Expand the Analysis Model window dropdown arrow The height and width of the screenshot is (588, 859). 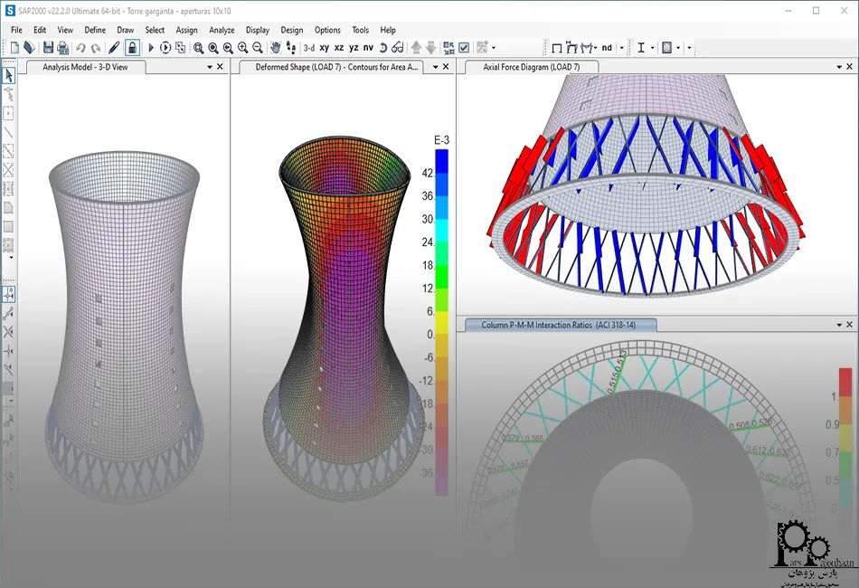click(211, 67)
